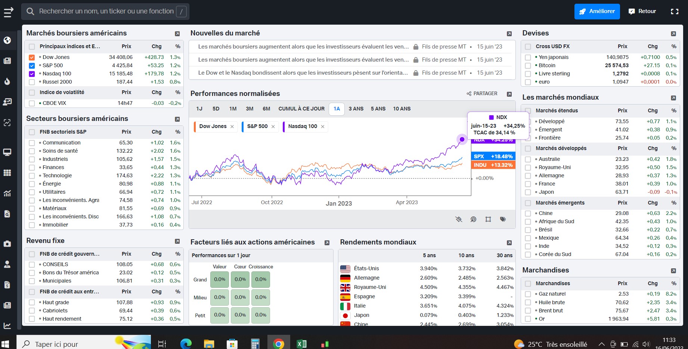
Task: Open Excel from the Windows taskbar
Action: point(301,344)
